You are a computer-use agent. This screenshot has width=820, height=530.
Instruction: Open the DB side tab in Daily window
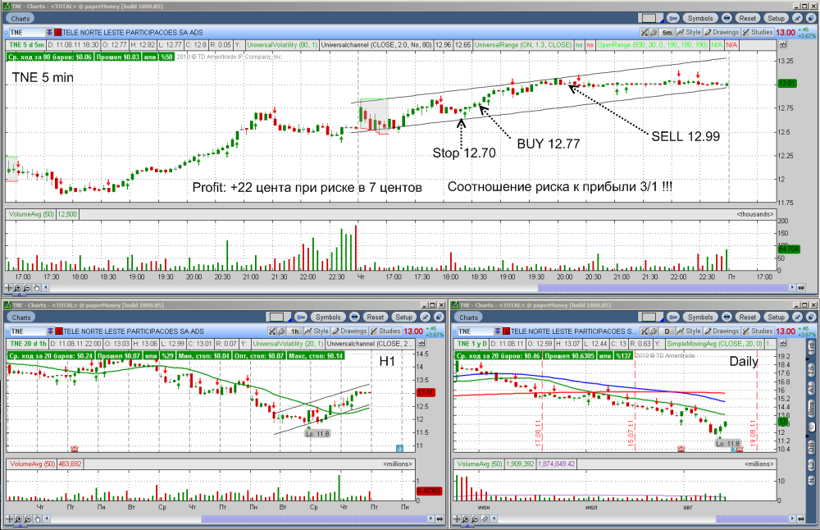(x=812, y=447)
